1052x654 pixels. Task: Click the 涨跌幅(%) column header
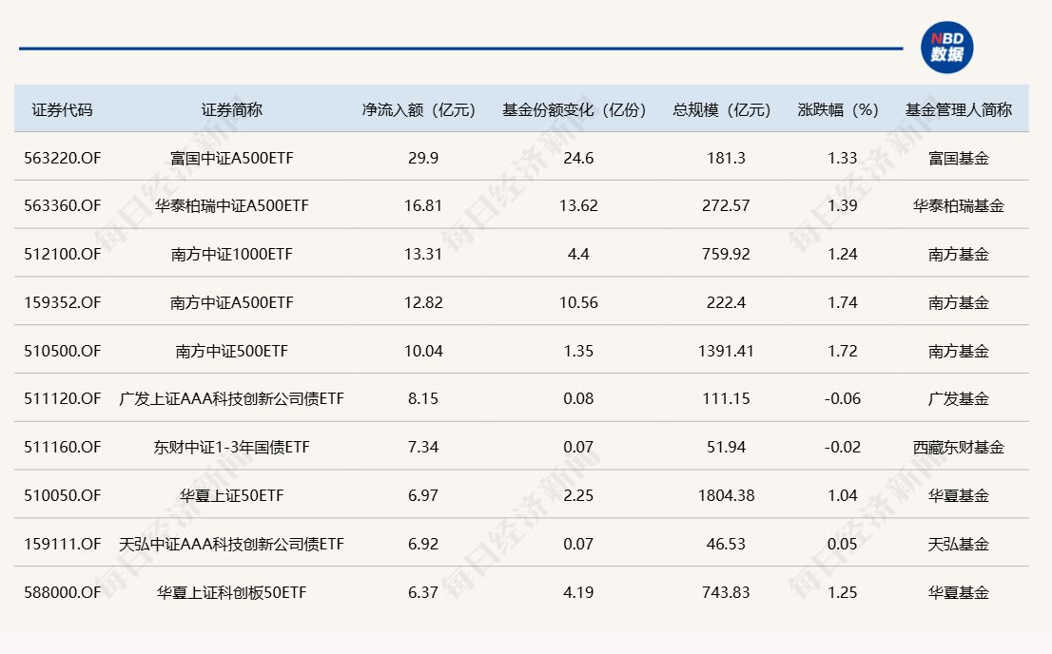pyautogui.click(x=838, y=109)
